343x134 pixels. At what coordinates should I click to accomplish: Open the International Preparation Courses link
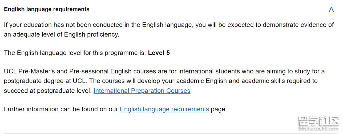[142, 91]
